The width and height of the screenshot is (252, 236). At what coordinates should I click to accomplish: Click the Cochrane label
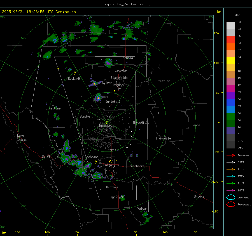(92, 157)
